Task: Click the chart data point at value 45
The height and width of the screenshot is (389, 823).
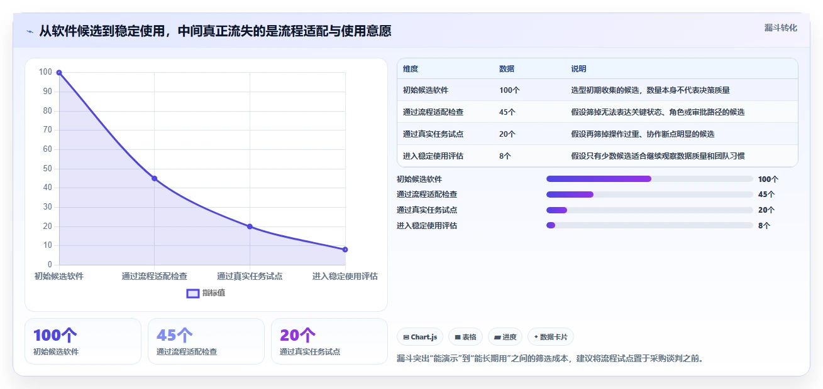Action: pyautogui.click(x=154, y=178)
